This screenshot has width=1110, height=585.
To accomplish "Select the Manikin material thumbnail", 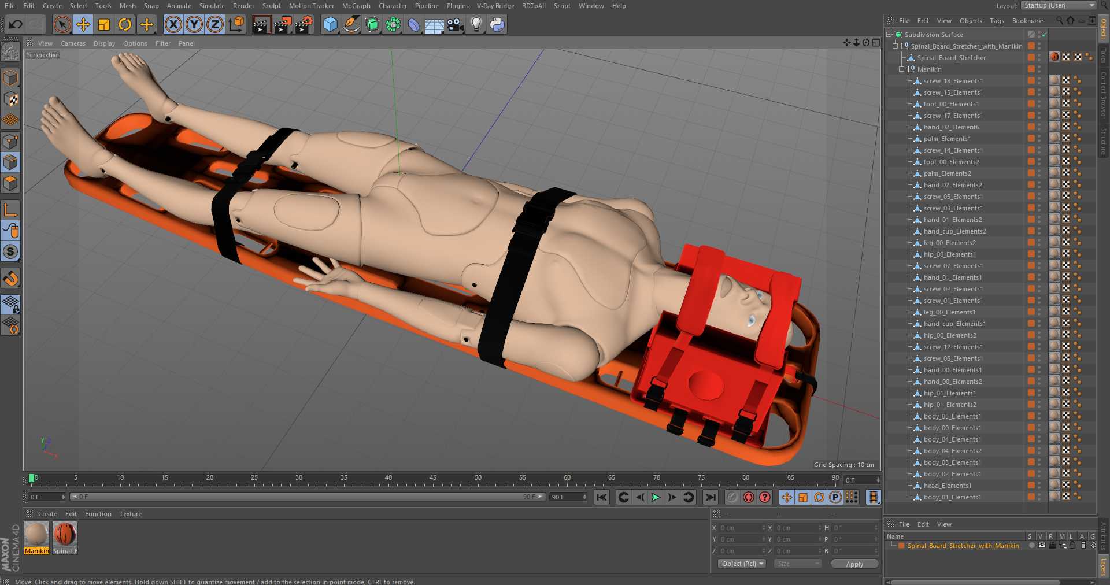I will coord(36,535).
